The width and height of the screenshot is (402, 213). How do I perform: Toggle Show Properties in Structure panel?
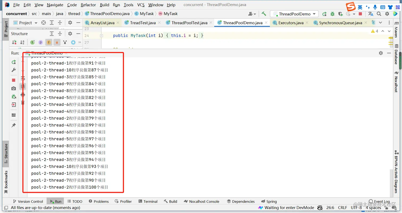pos(40,42)
